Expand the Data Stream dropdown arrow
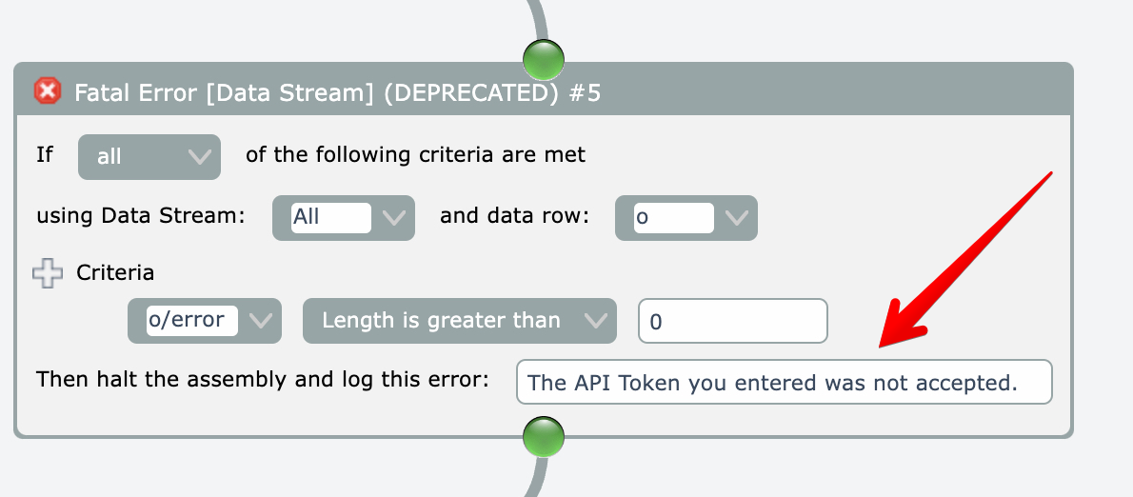Viewport: 1133px width, 497px height. point(393,218)
